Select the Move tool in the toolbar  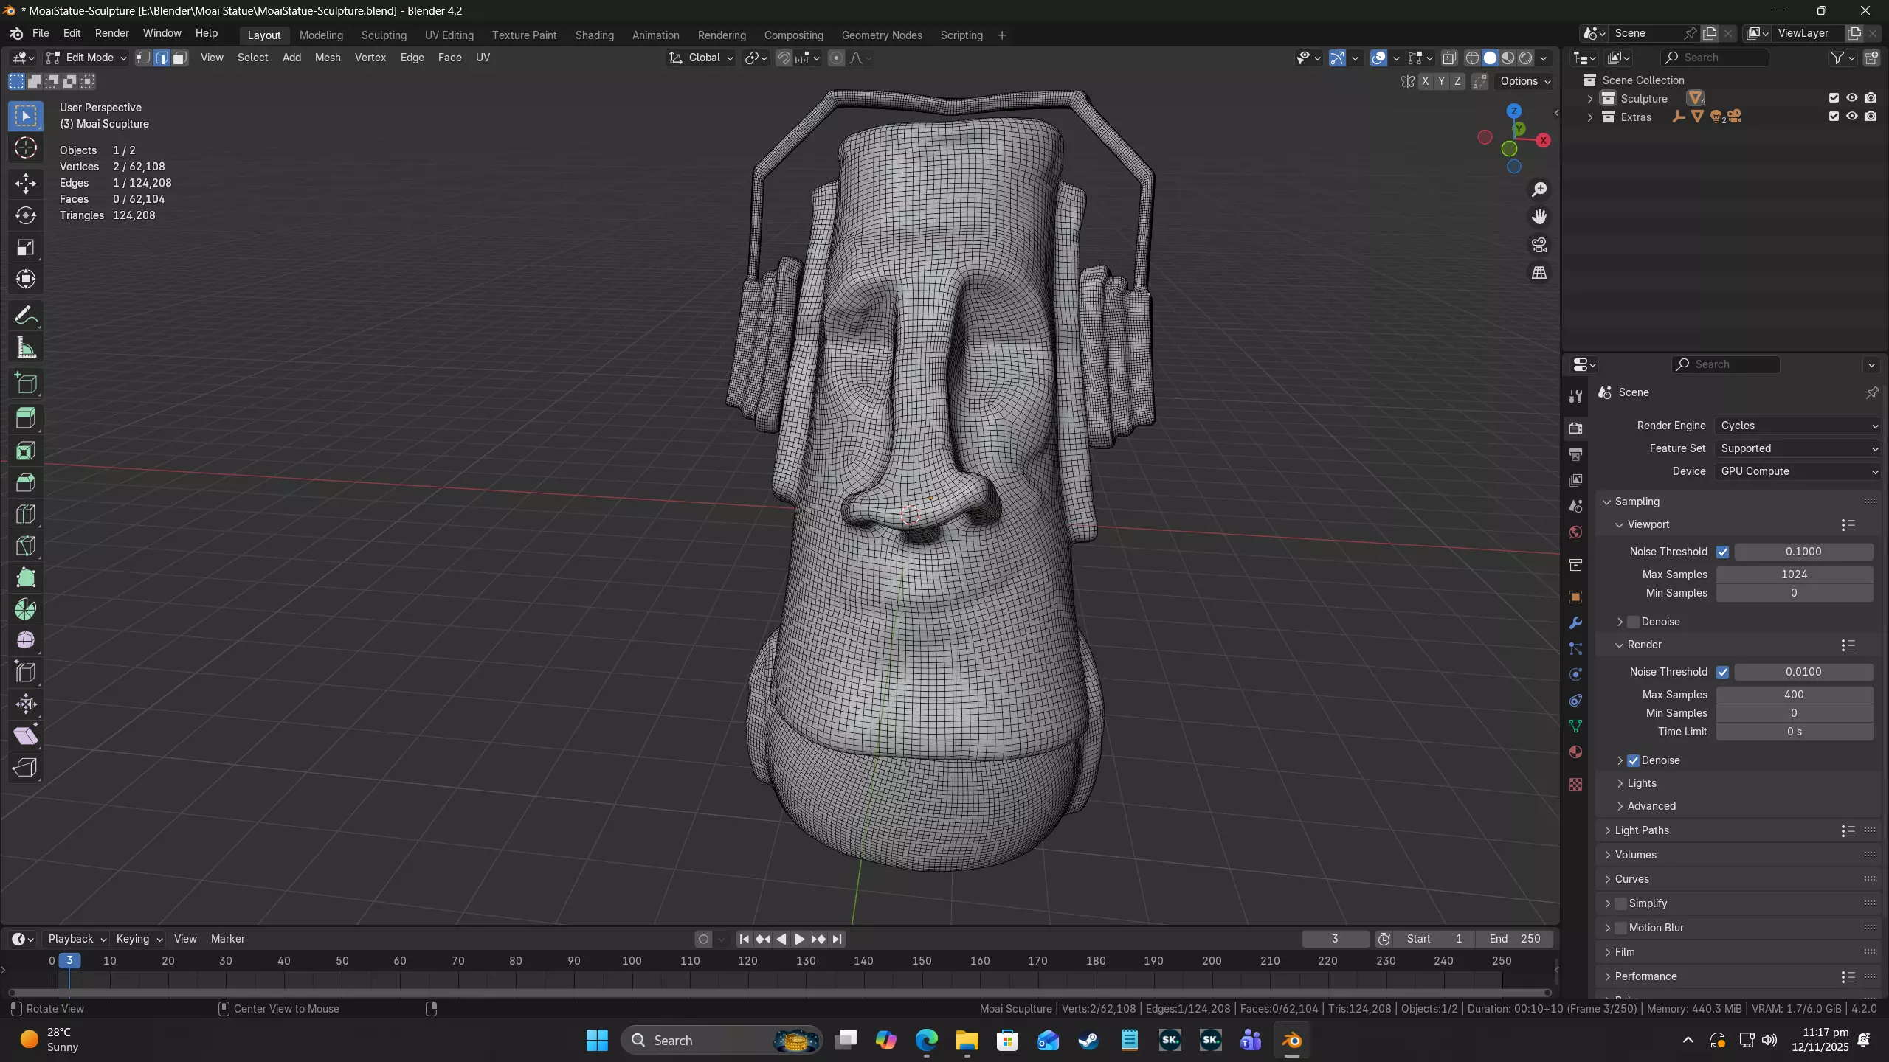click(x=26, y=183)
